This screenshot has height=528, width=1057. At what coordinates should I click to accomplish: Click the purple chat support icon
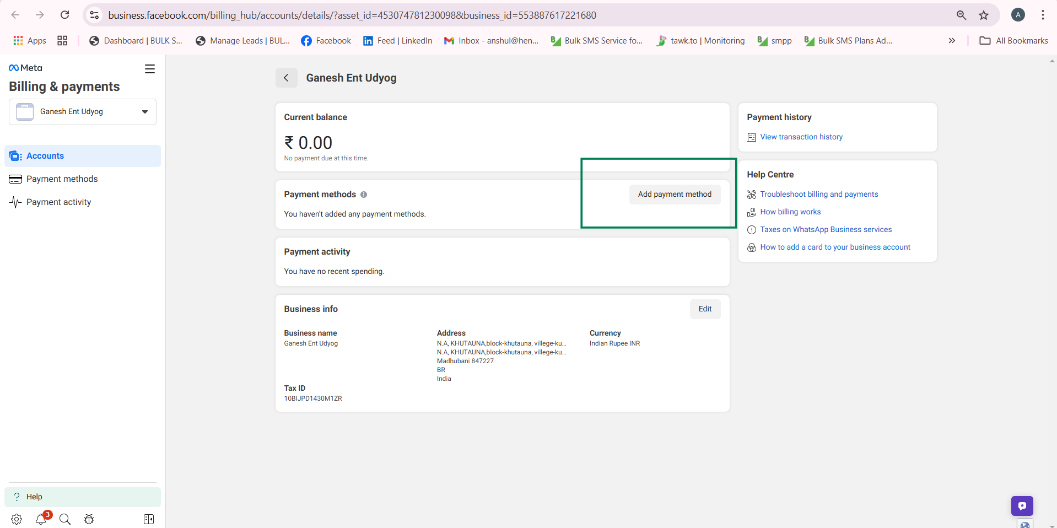point(1022,506)
